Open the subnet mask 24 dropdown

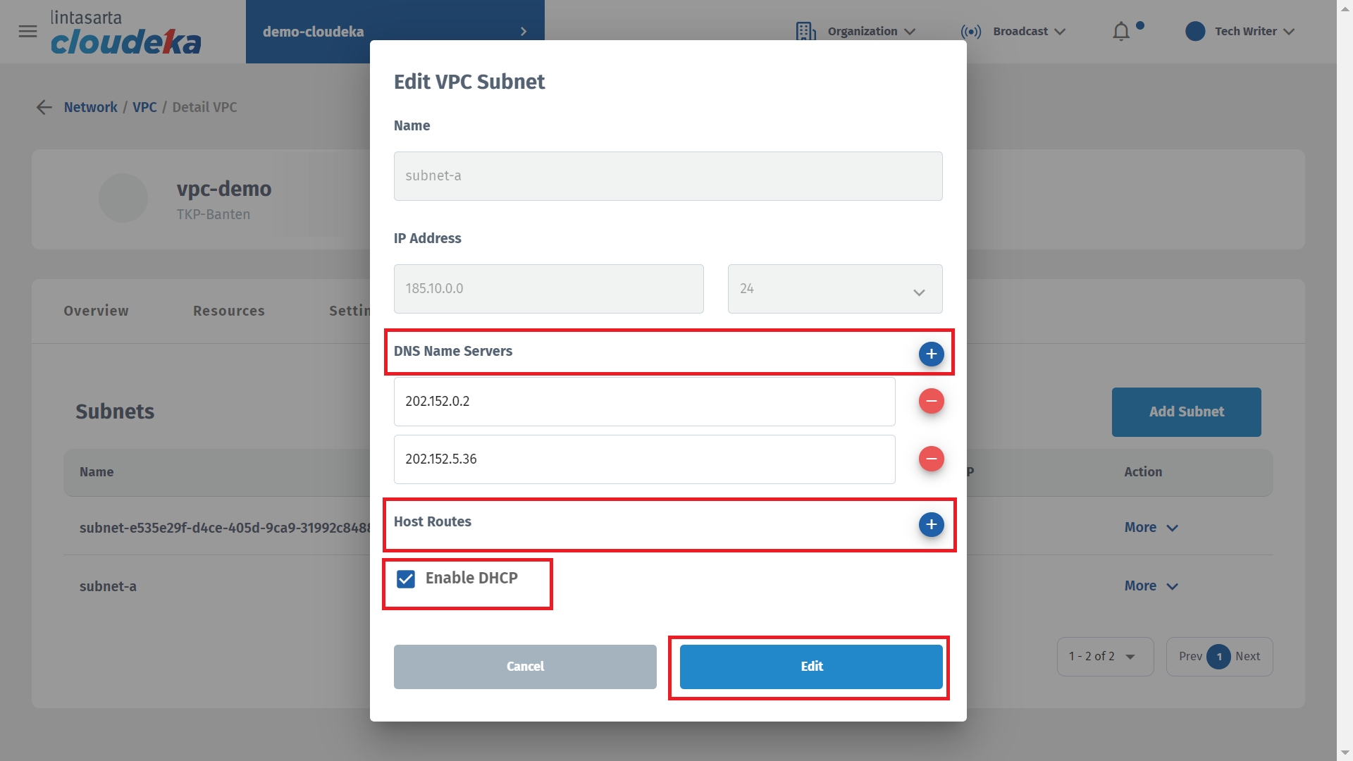pyautogui.click(x=834, y=289)
